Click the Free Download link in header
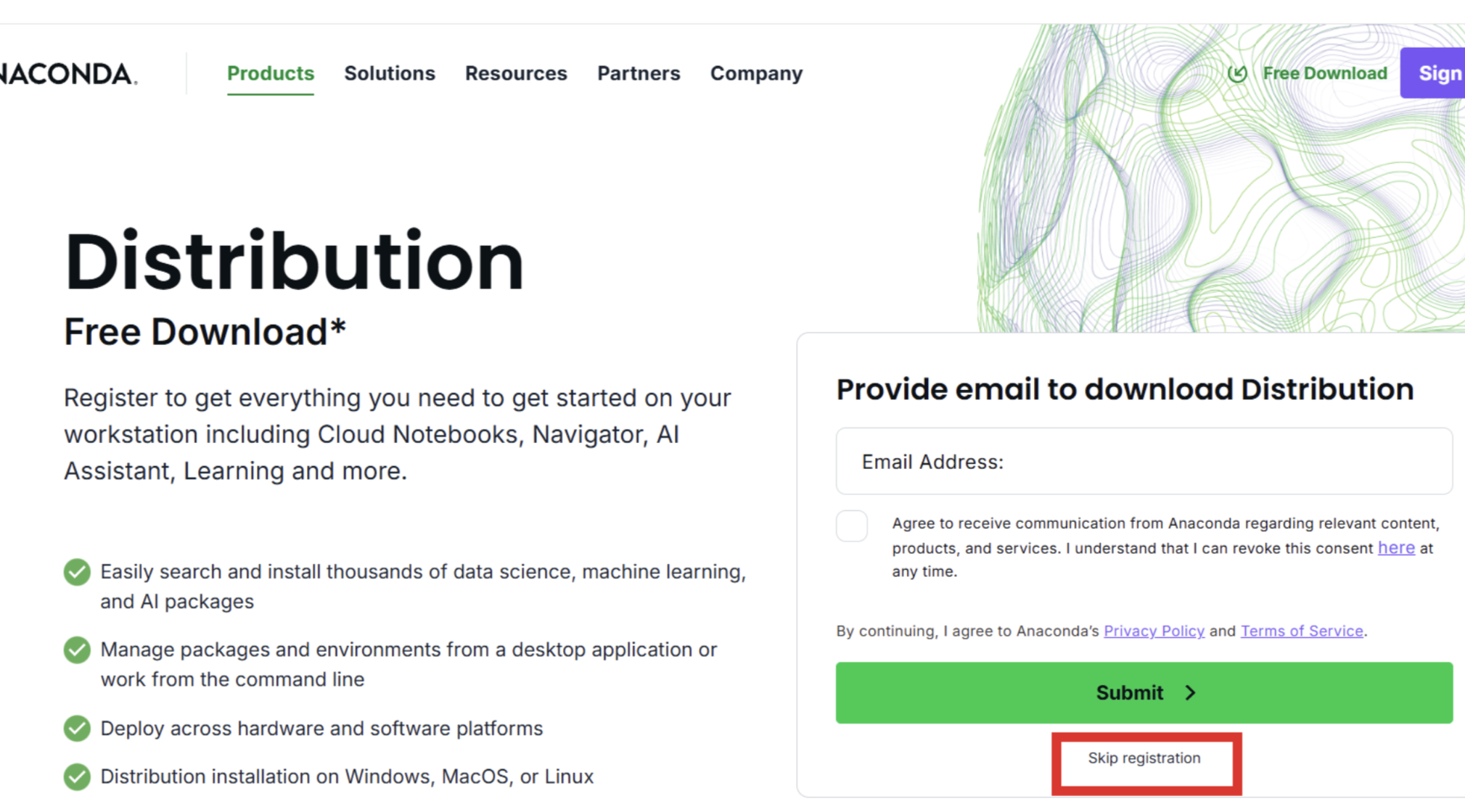1465x804 pixels. (1324, 73)
